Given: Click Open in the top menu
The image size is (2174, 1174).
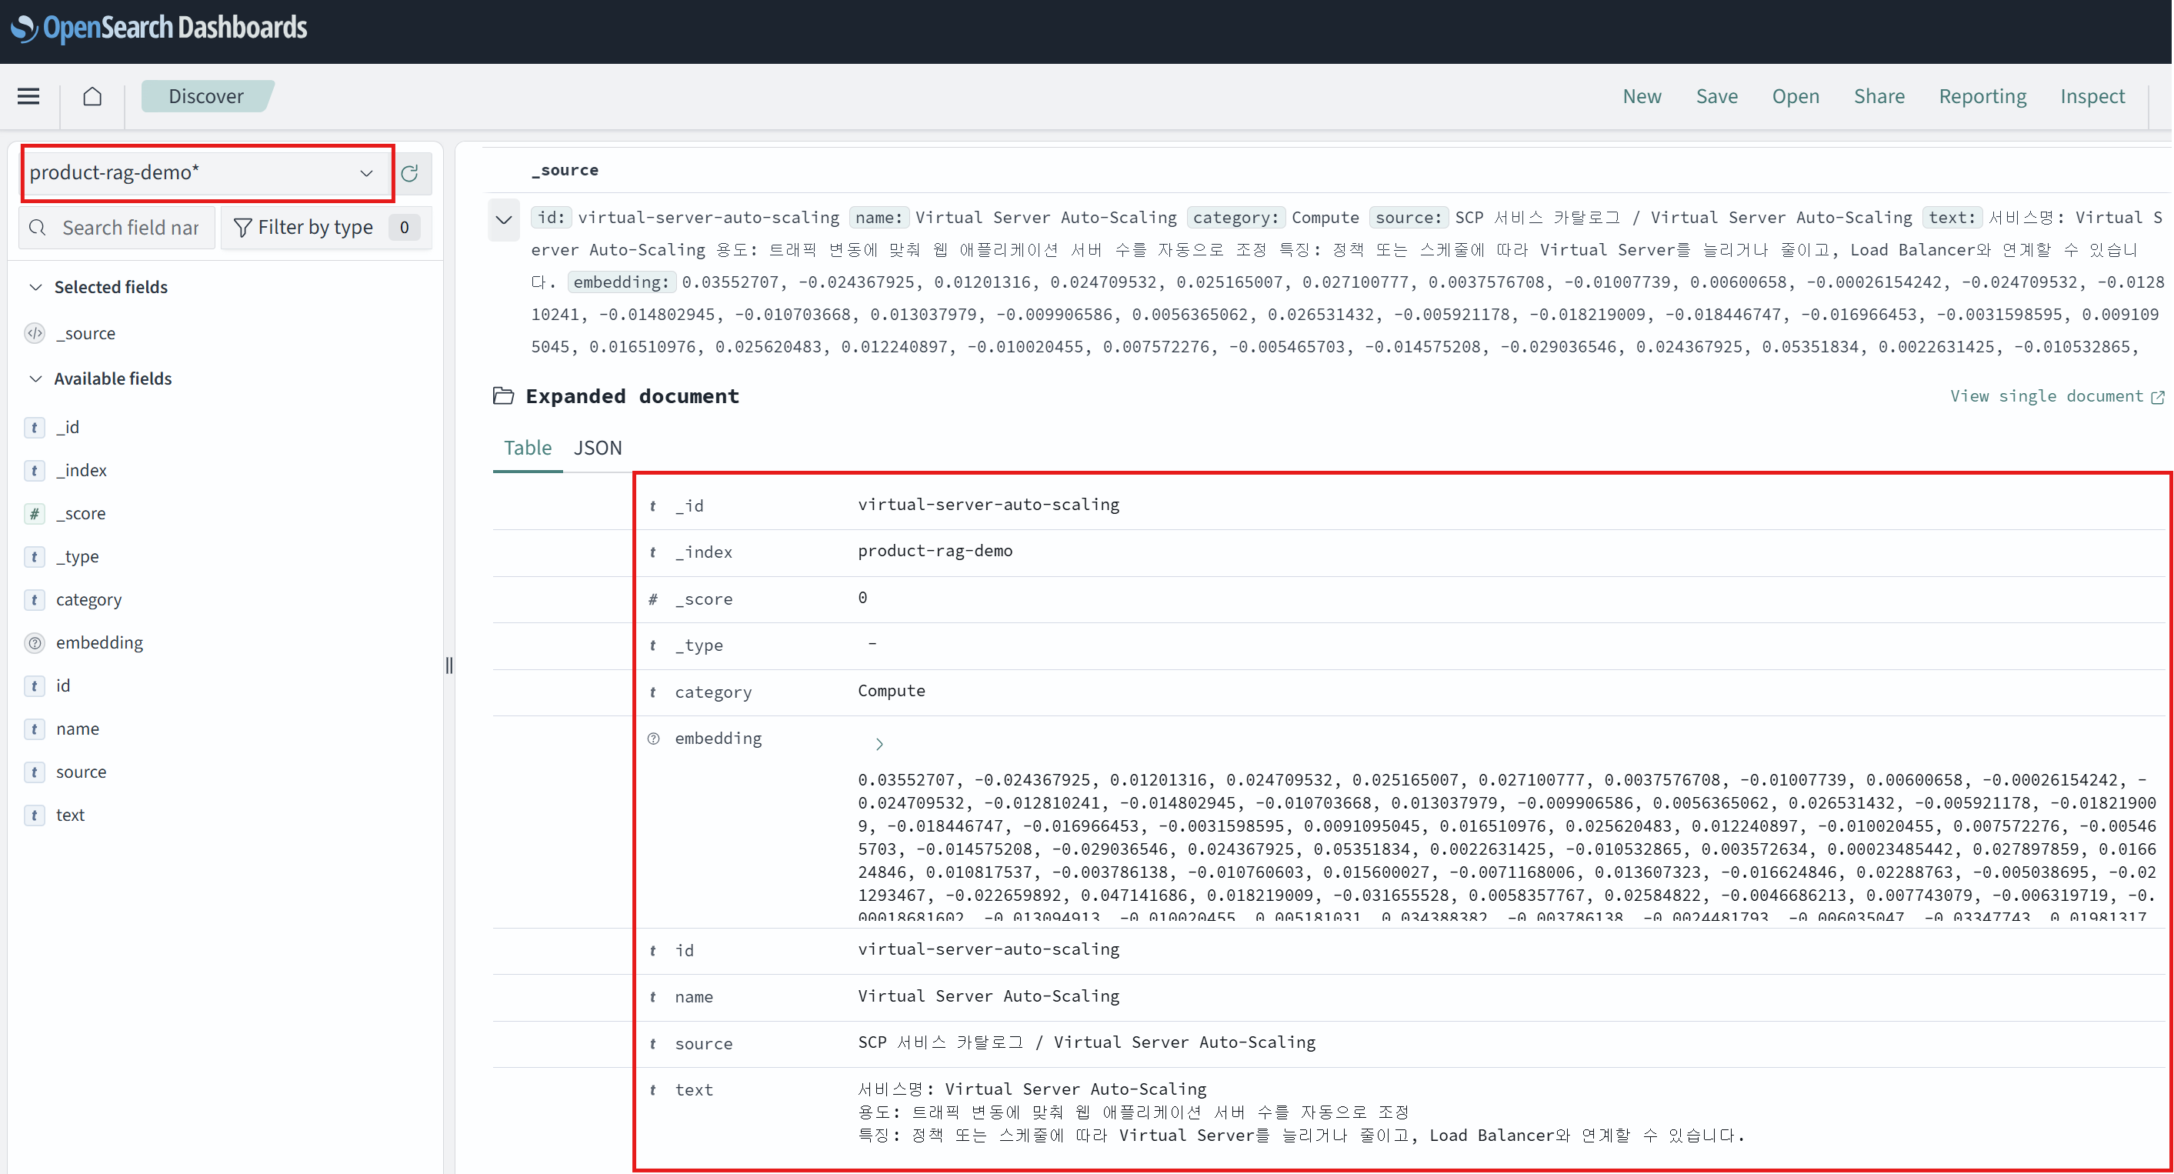Looking at the screenshot, I should 1795,96.
